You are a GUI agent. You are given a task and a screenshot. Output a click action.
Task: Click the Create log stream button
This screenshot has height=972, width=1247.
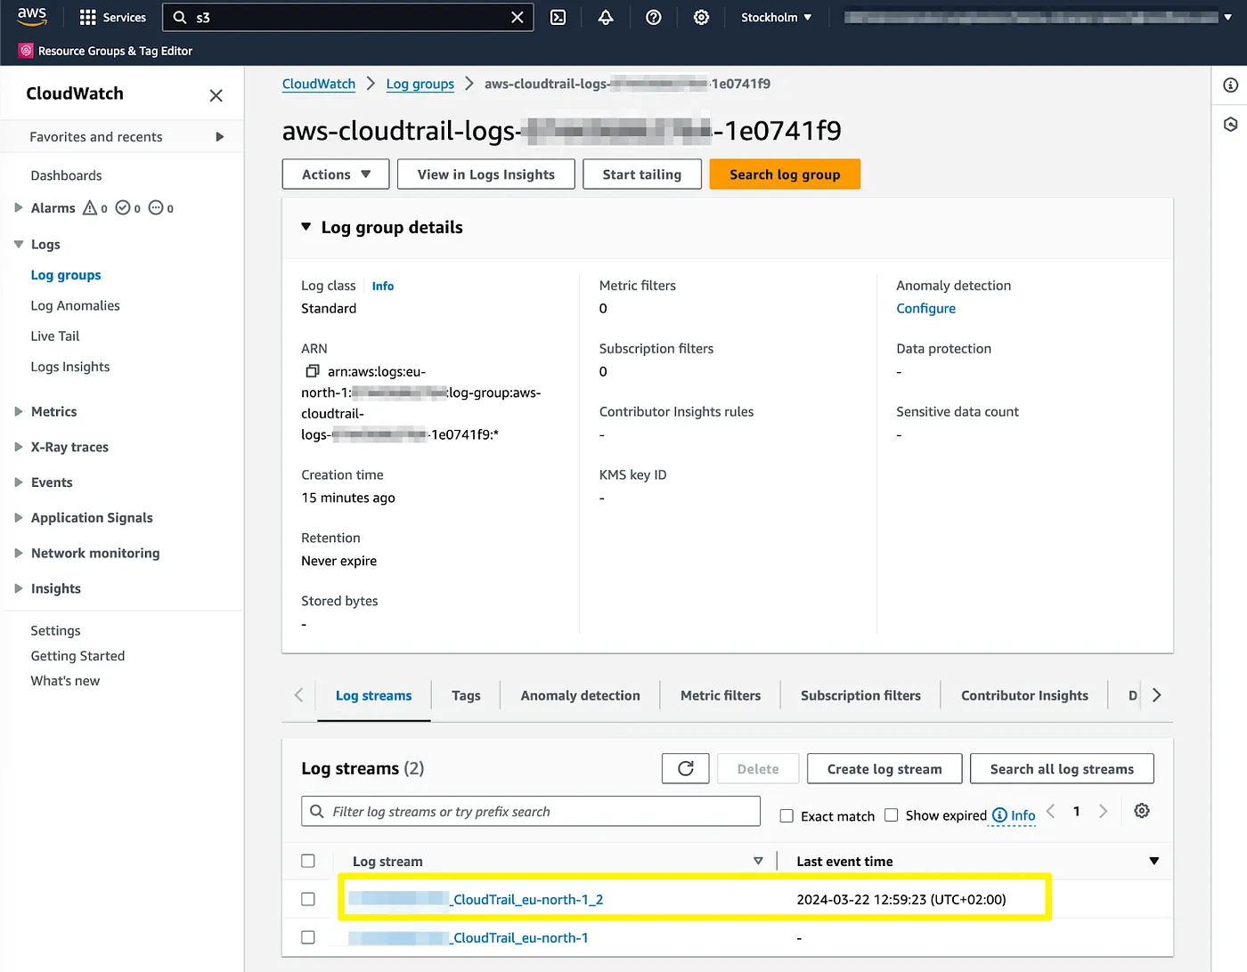[x=884, y=769]
